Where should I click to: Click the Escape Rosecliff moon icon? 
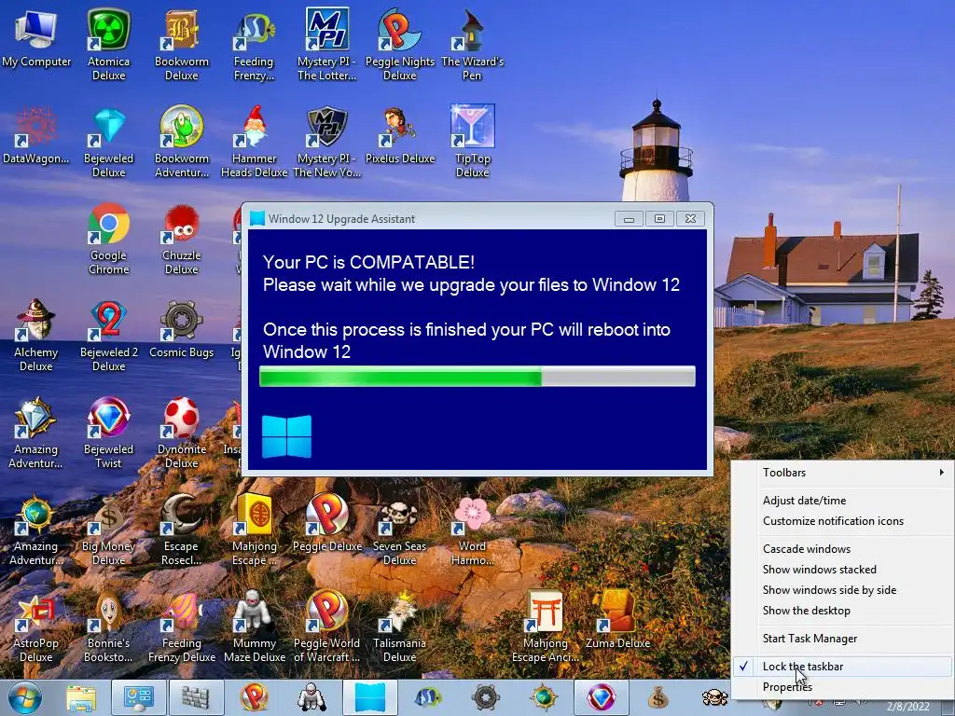[182, 530]
